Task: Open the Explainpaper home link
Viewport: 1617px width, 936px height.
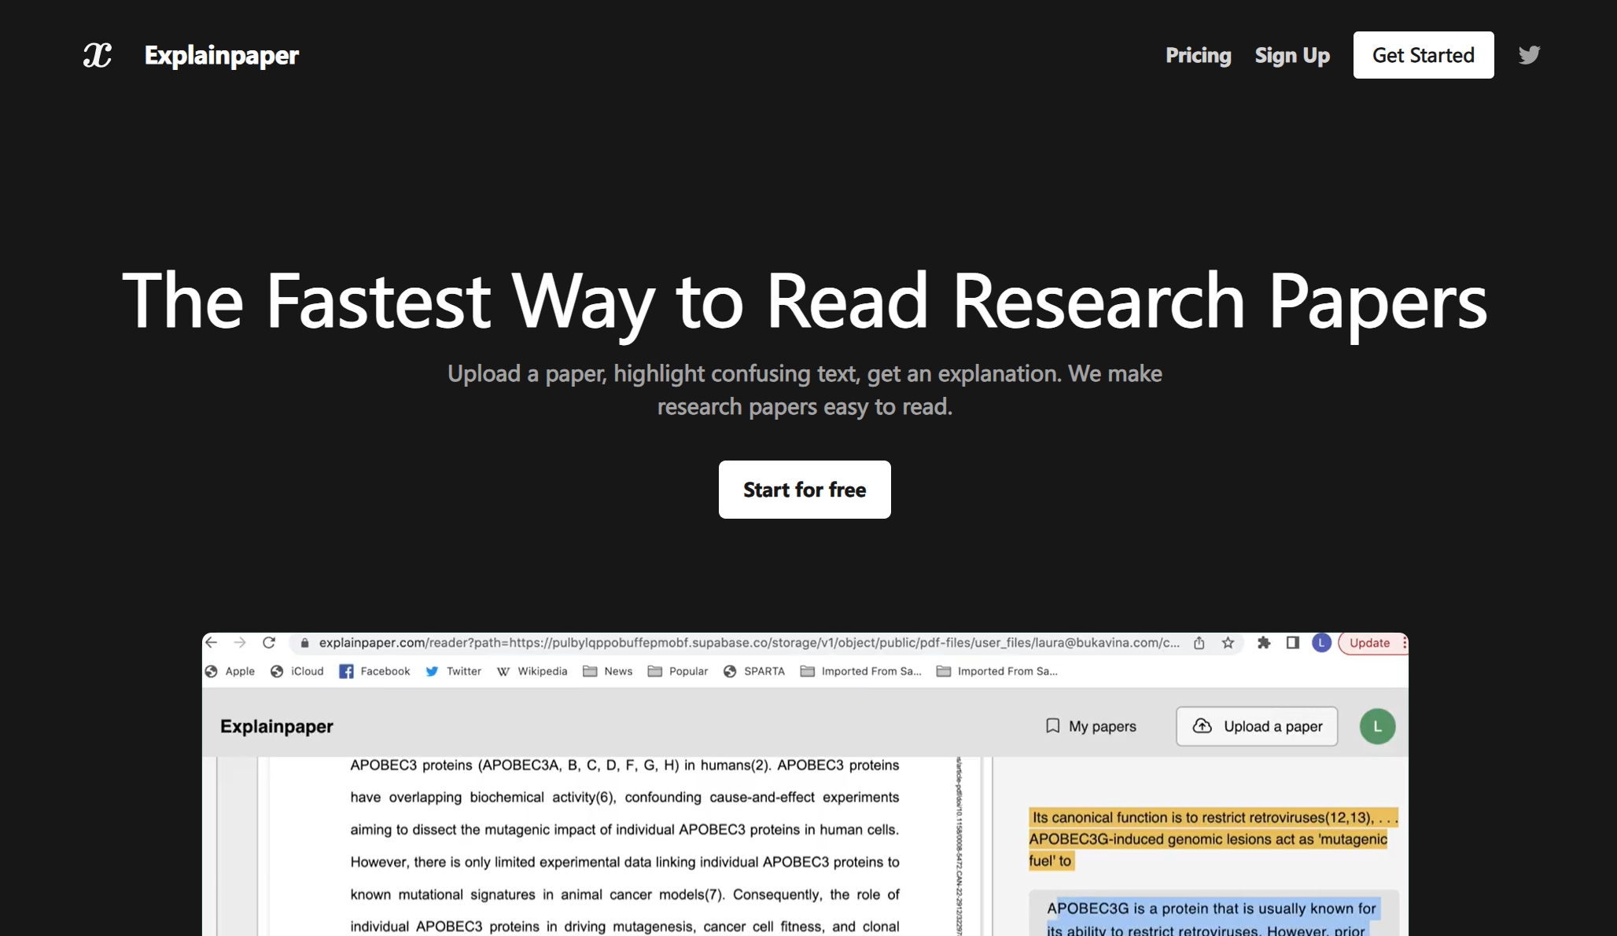Action: tap(222, 55)
